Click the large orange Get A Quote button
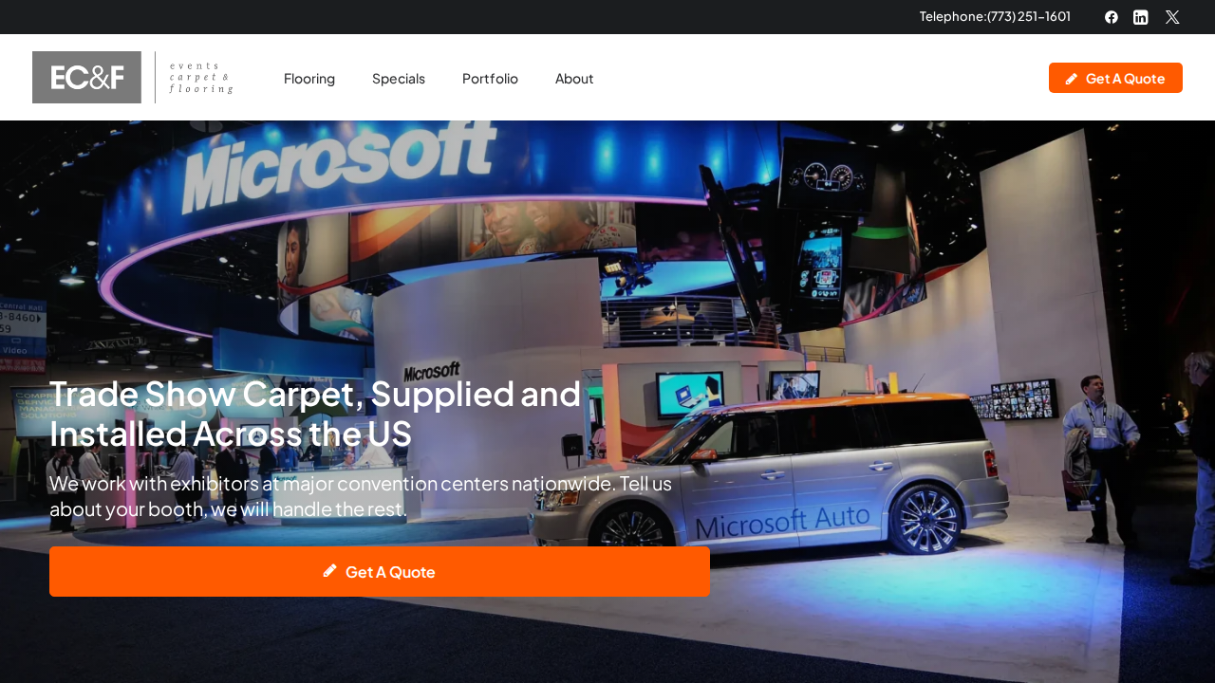The height and width of the screenshot is (683, 1215). (380, 570)
